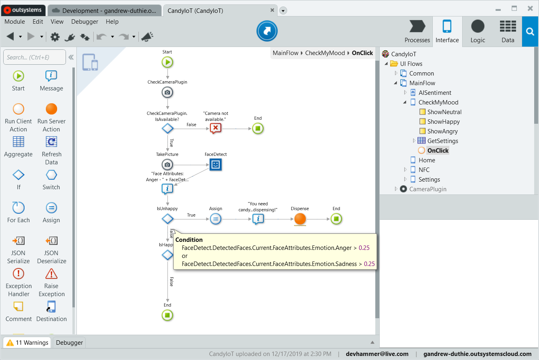539x360 pixels.
Task: Expand the CameraPlugin item
Action: 396,189
